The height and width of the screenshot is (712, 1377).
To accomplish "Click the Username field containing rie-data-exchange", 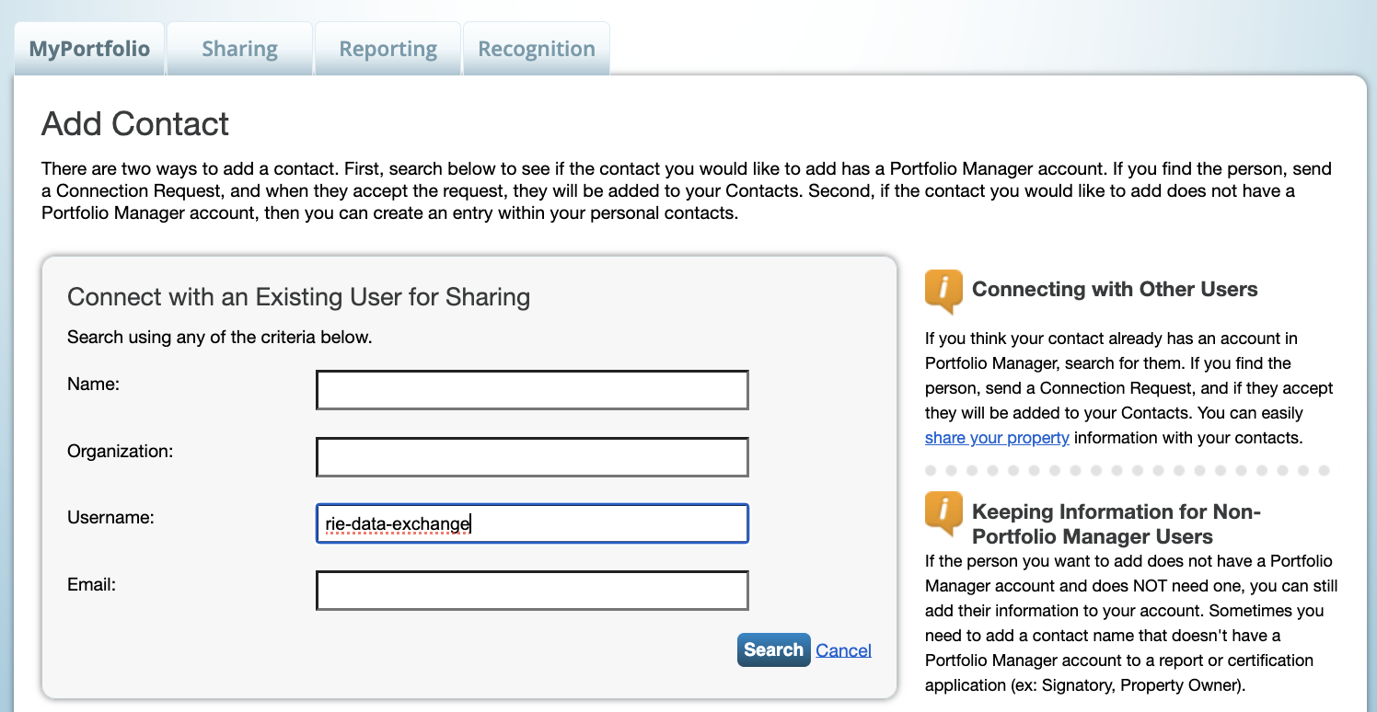I will point(532,523).
